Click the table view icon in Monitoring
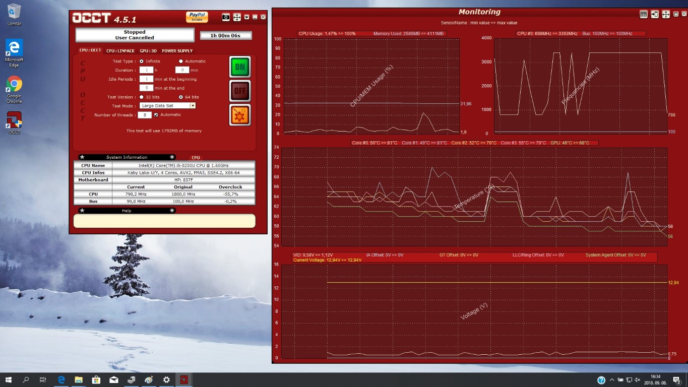Viewport: 688px width, 387px height. pos(644,15)
